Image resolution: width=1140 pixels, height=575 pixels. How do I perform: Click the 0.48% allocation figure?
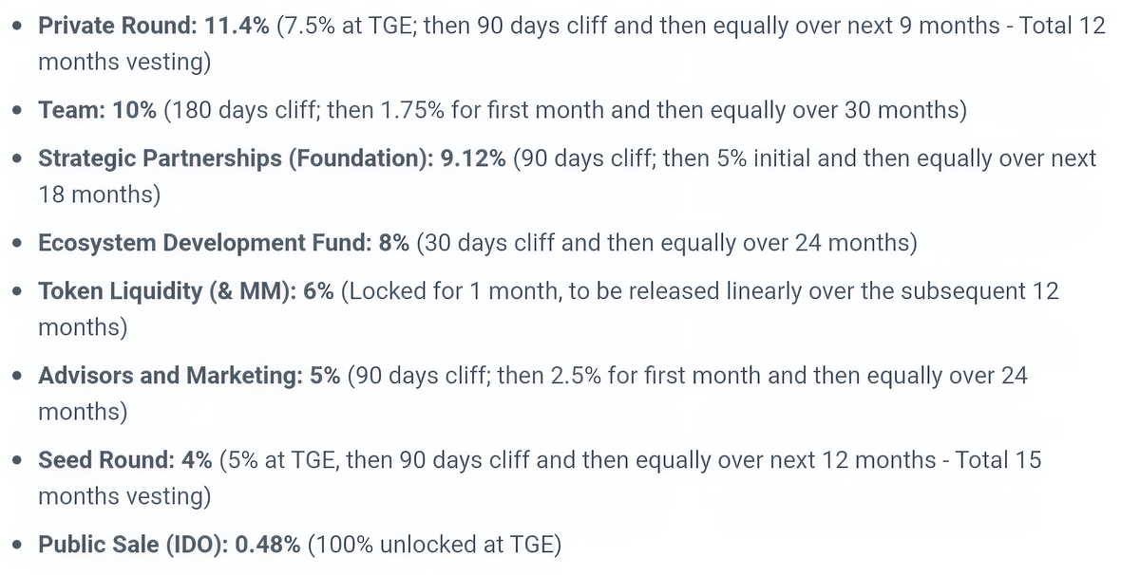coord(268,546)
